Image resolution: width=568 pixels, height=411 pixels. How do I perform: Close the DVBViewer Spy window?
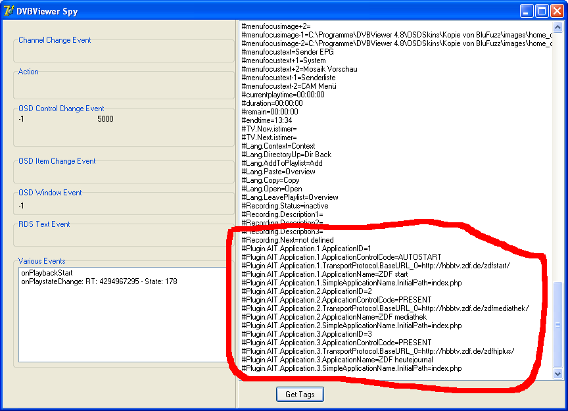click(558, 11)
